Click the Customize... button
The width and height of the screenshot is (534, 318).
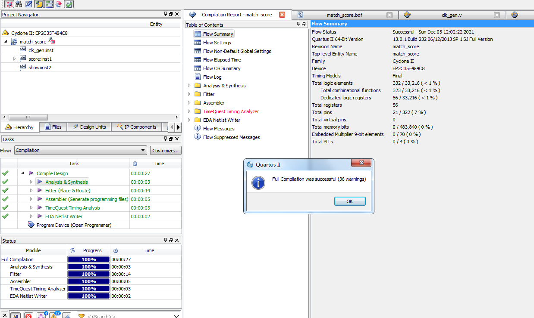tap(166, 151)
